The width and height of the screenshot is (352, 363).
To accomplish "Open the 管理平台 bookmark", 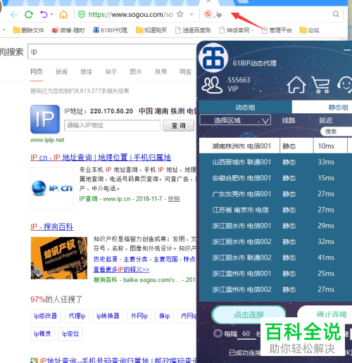I will 277,30.
